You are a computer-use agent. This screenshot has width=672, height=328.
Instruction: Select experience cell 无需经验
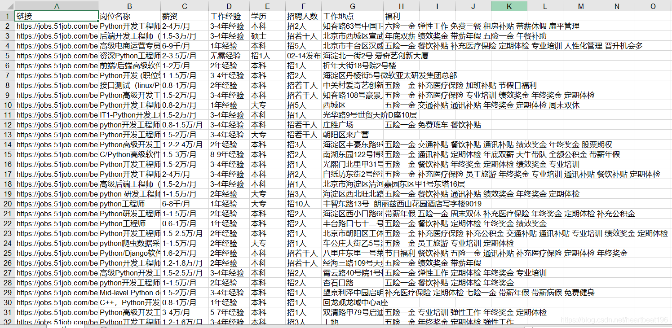pyautogui.click(x=229, y=56)
